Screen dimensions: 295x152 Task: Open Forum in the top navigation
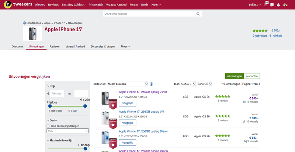(x=134, y=5)
